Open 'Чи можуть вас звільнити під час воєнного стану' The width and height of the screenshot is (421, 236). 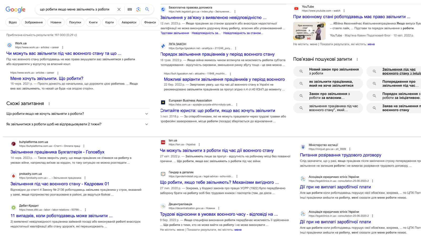point(64,53)
